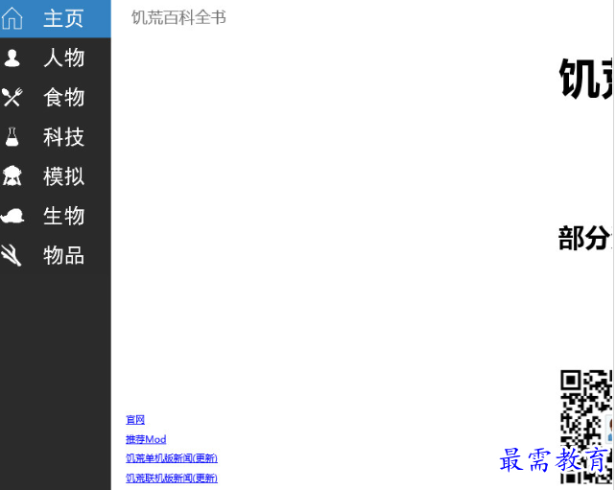The image size is (616, 490).
Task: Open the 人物 characters section
Action: 56,58
